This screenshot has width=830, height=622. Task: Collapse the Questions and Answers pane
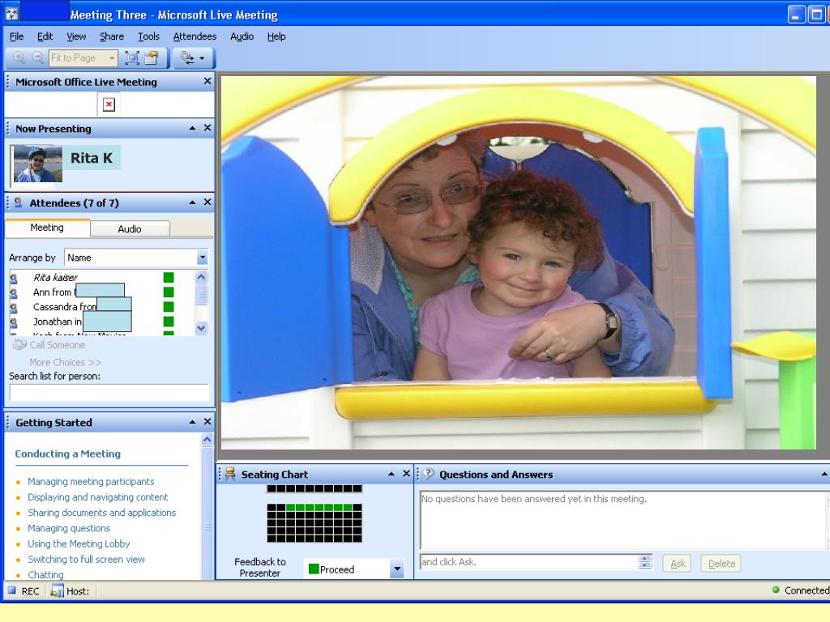824,474
